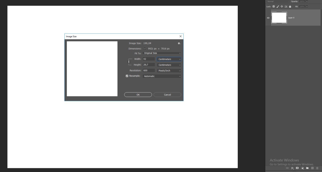Click the Height input field
This screenshot has height=172, width=322.
pyautogui.click(x=149, y=65)
